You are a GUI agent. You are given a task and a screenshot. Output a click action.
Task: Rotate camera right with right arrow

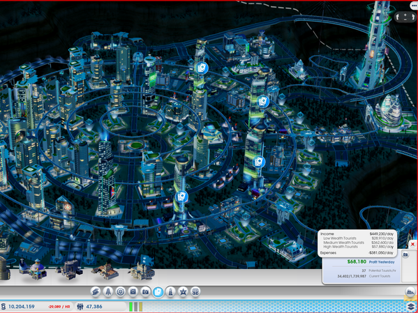coord(413,17)
